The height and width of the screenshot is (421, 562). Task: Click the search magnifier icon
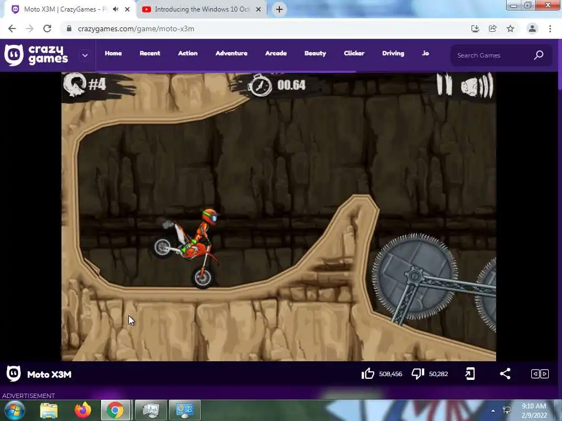click(x=539, y=55)
